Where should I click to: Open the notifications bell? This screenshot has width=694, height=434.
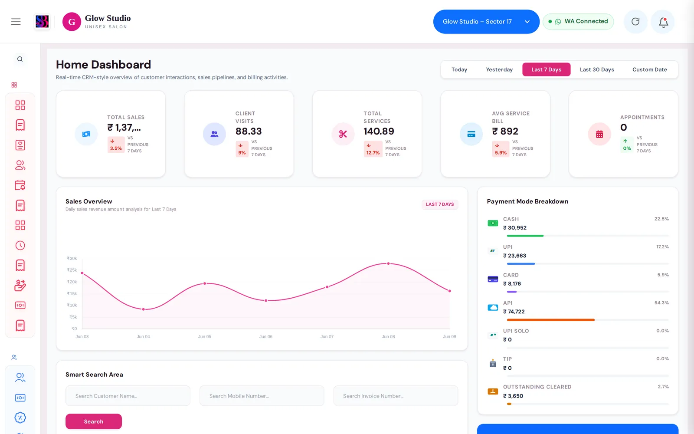663,22
